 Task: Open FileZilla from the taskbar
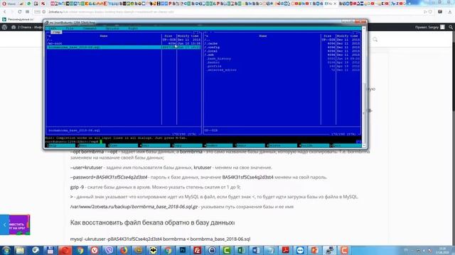pos(198,250)
